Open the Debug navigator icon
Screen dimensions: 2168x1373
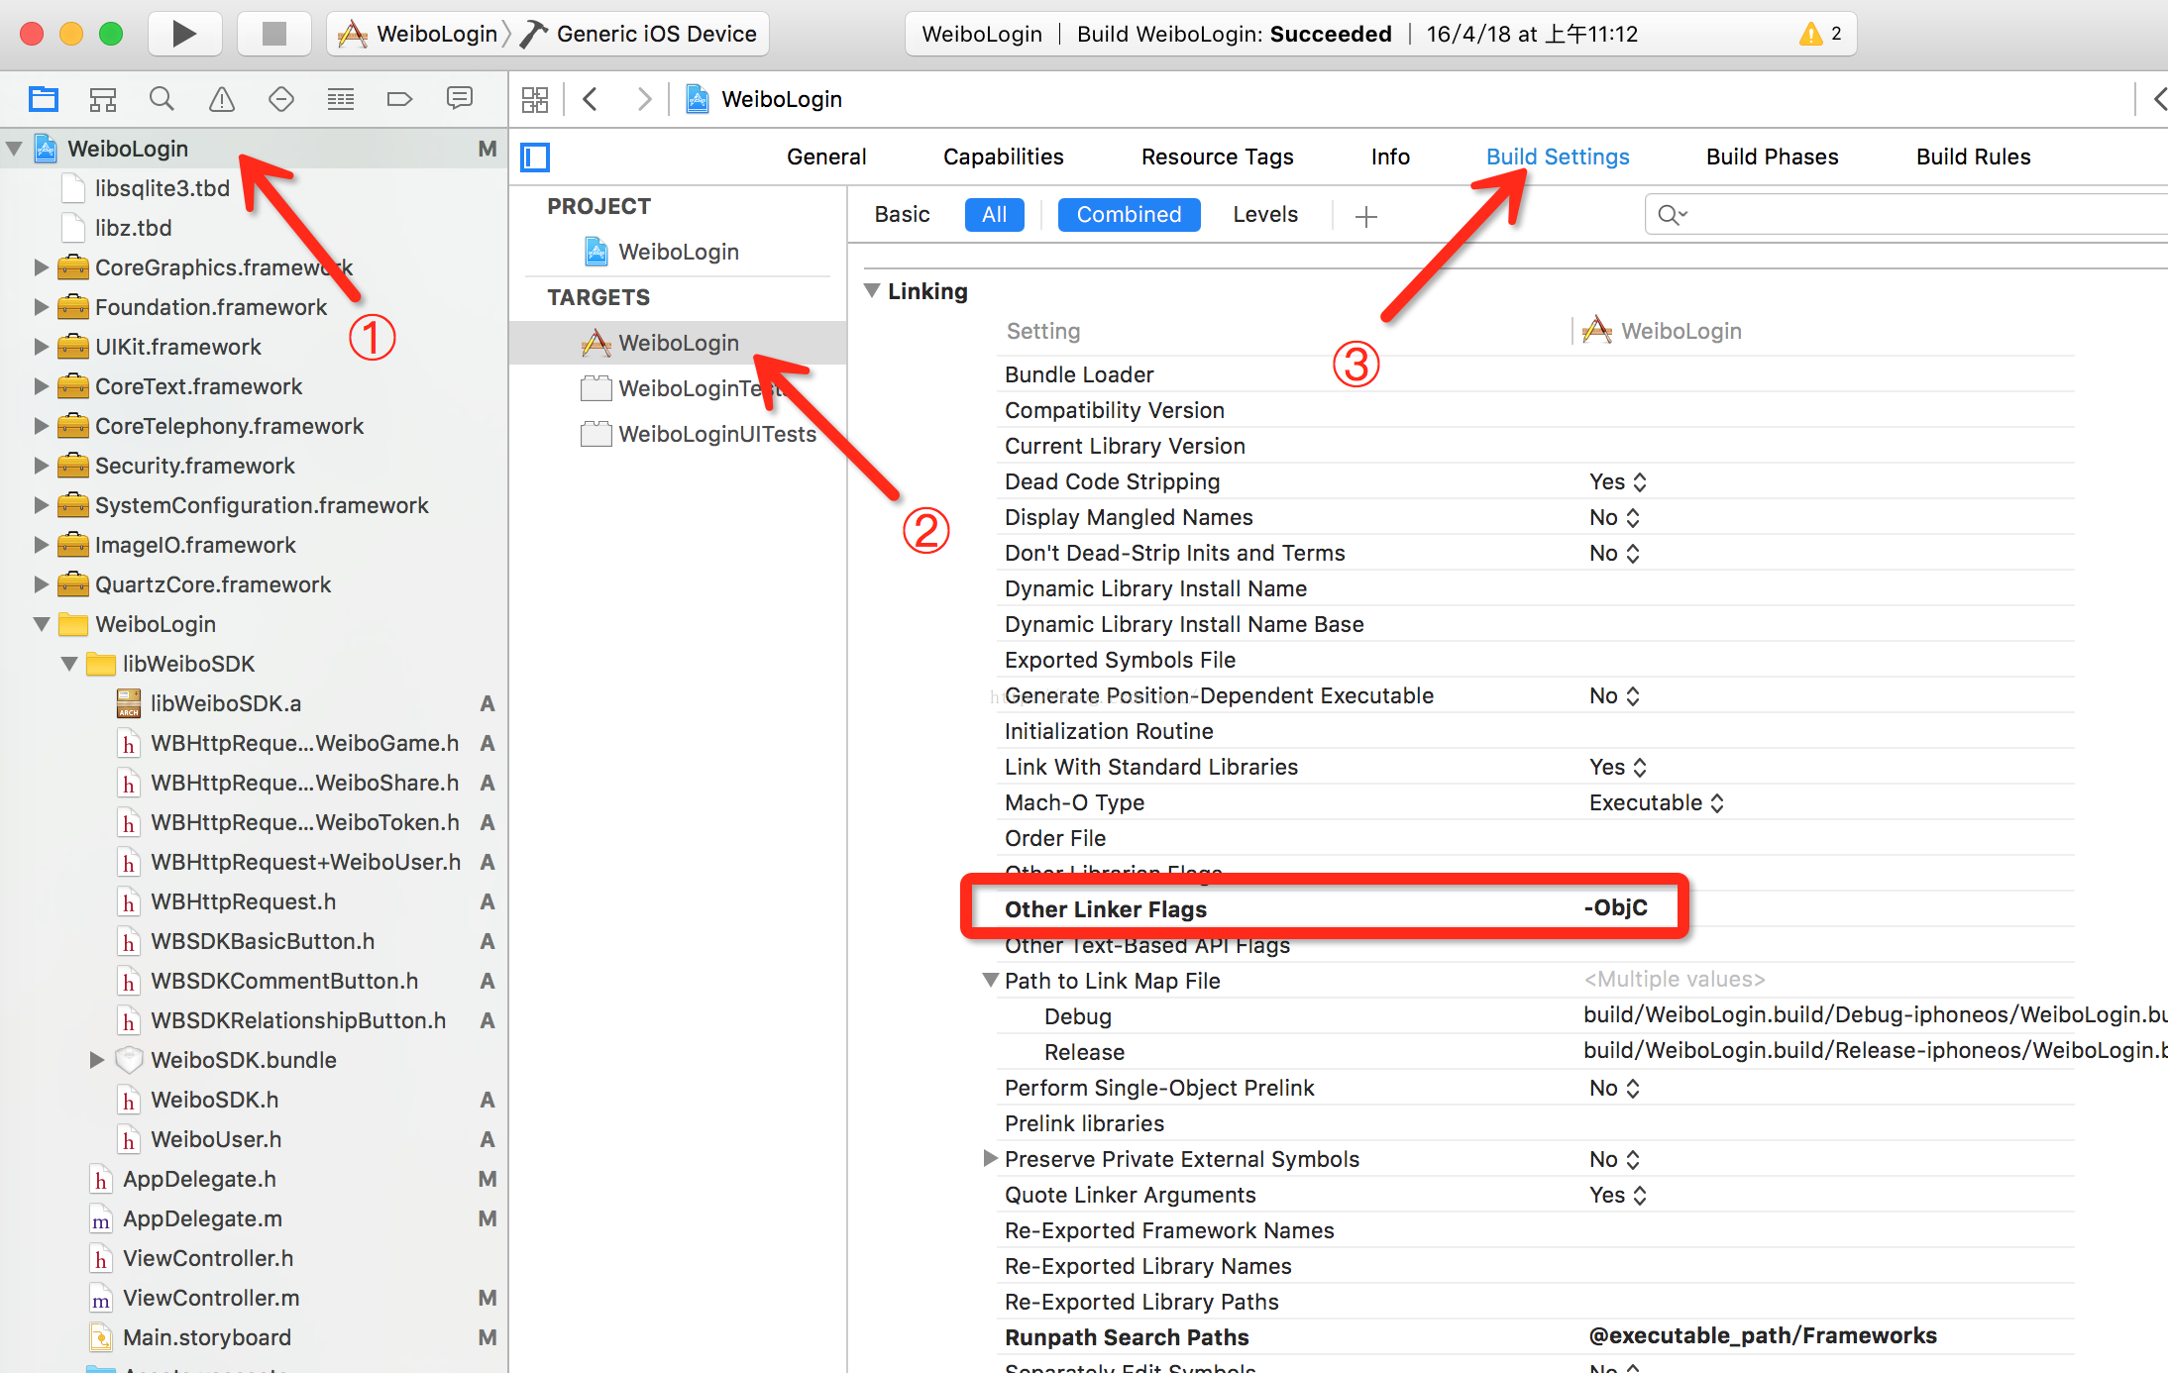point(341,99)
